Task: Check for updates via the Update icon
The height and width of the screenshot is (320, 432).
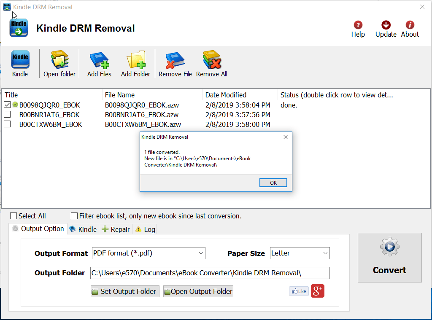Action: (385, 28)
